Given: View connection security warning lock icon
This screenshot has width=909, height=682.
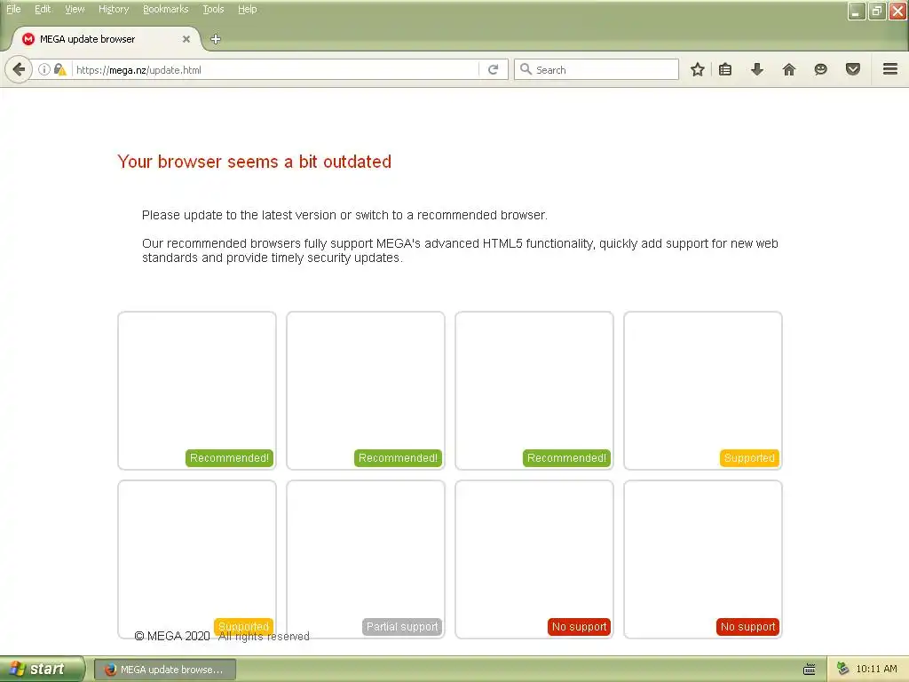Looking at the screenshot, I should click(59, 69).
